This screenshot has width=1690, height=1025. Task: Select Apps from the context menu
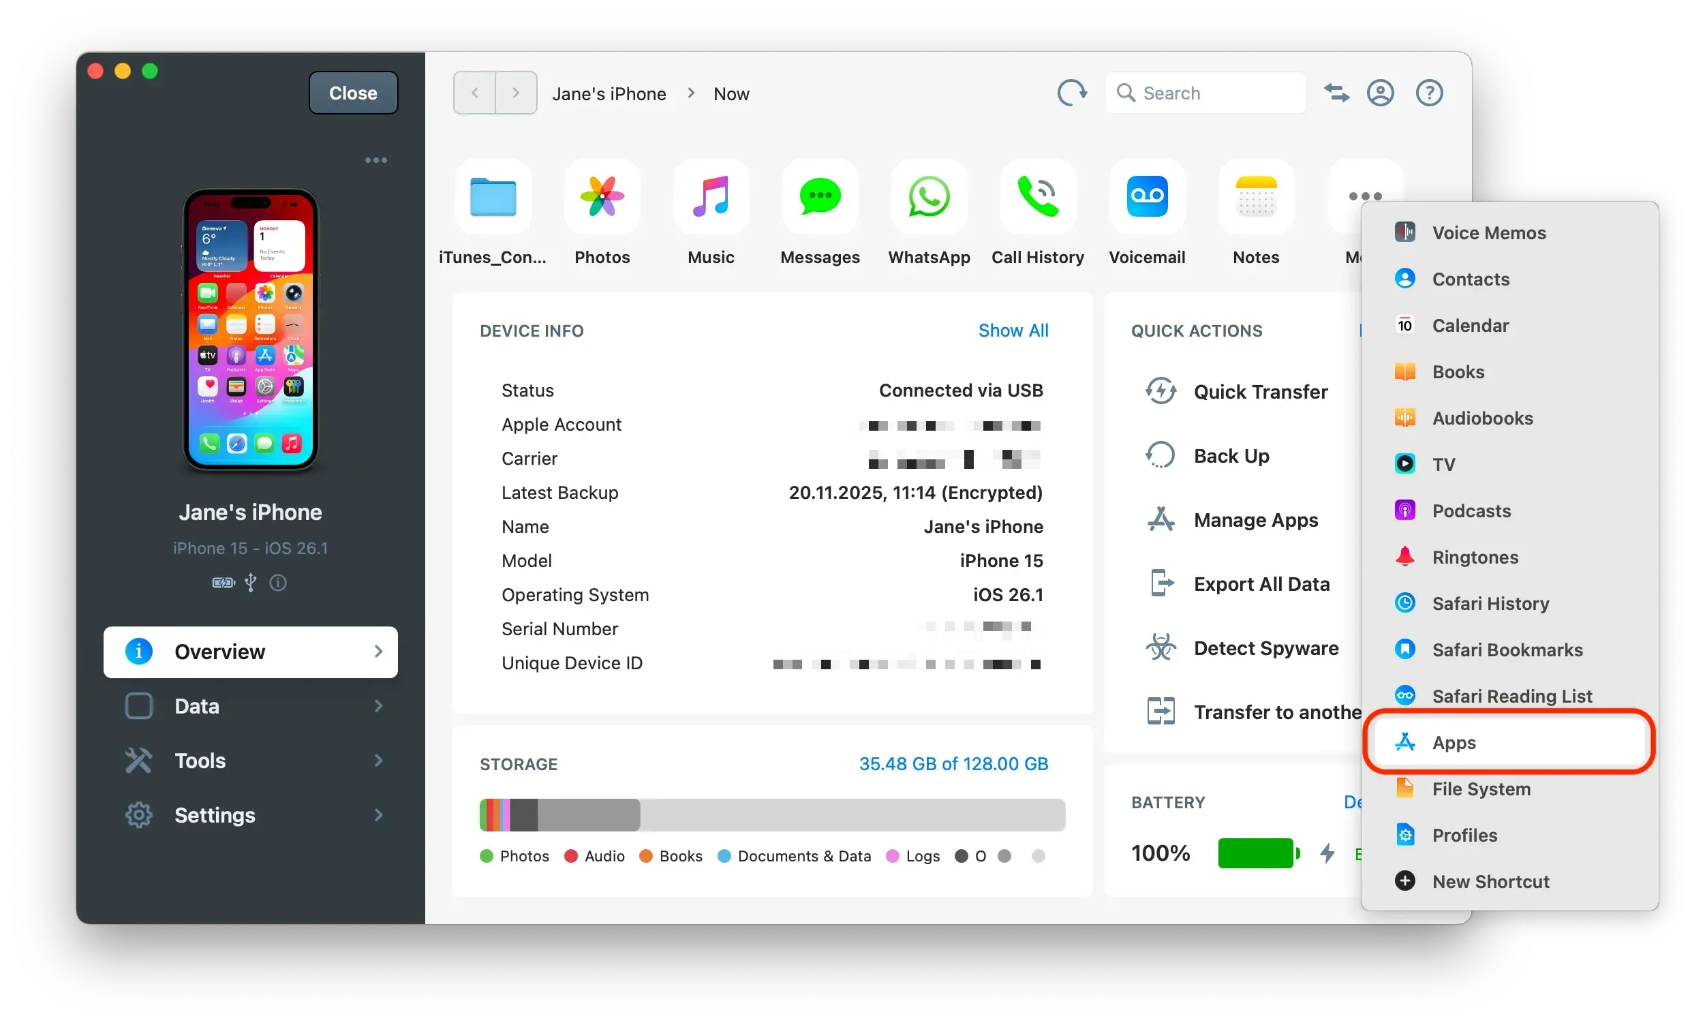click(1454, 742)
